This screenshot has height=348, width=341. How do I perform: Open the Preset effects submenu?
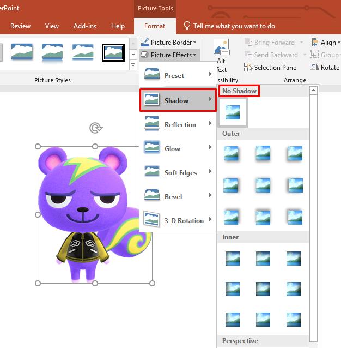click(178, 75)
